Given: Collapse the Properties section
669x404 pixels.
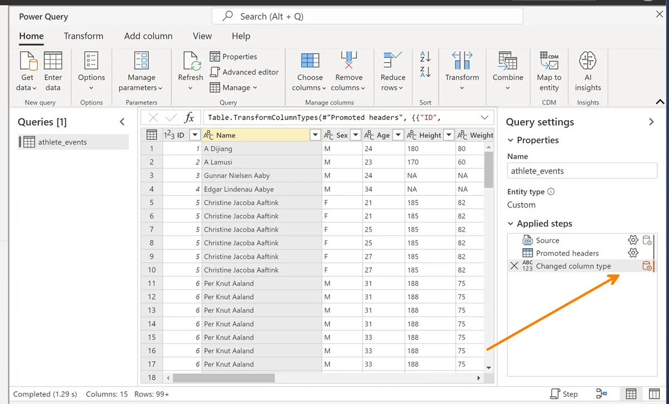Looking at the screenshot, I should (x=511, y=140).
